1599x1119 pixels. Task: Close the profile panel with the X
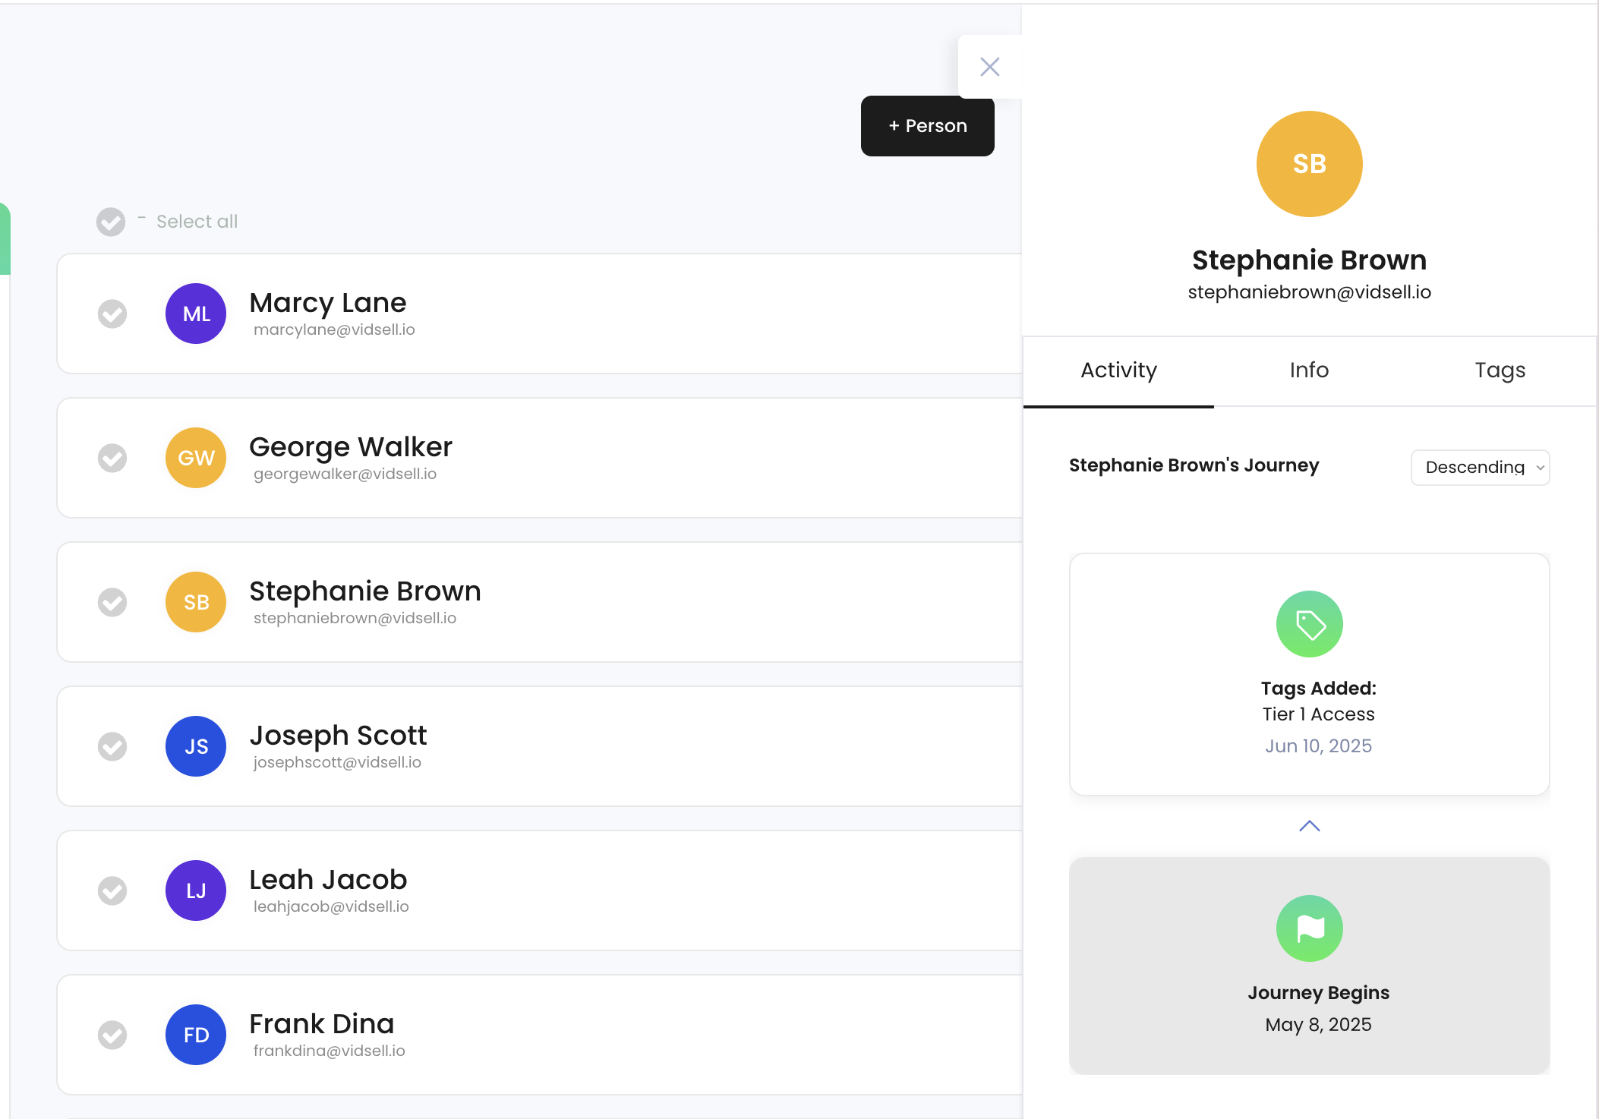click(x=989, y=67)
